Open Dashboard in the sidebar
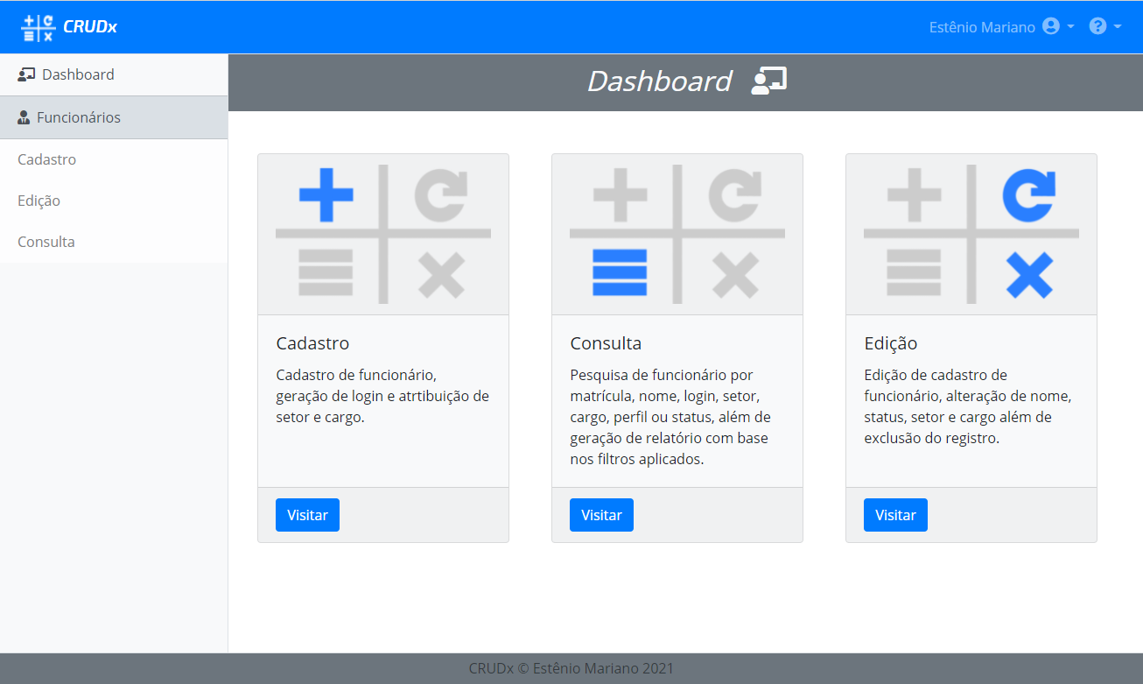Image resolution: width=1143 pixels, height=684 pixels. pos(114,74)
